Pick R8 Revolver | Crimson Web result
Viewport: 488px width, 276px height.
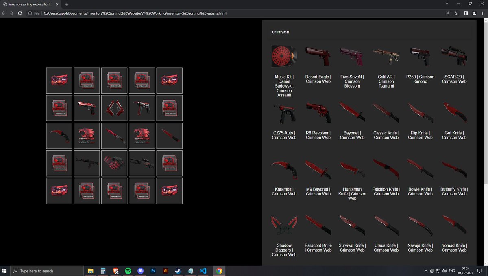pos(318,120)
